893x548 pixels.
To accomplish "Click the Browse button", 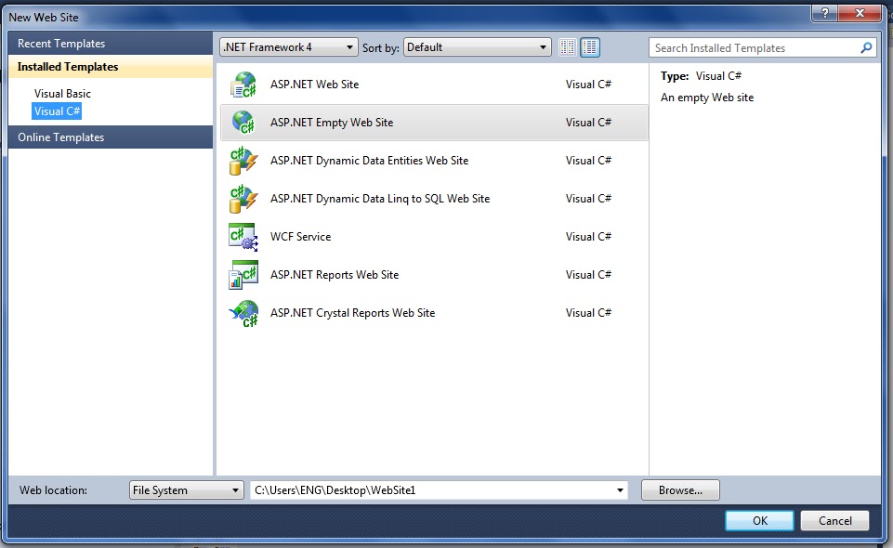I will tap(680, 489).
